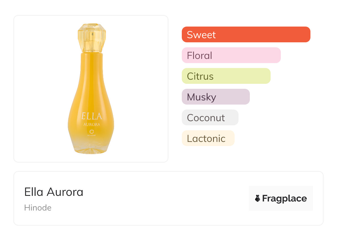Image resolution: width=337 pixels, height=239 pixels.
Task: Select the gray Coconut accord bar
Action: point(210,118)
